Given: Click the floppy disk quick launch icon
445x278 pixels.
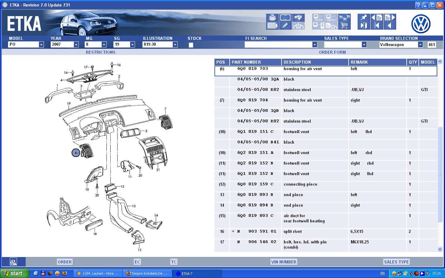Looking at the screenshot, I should pyautogui.click(x=43, y=273).
